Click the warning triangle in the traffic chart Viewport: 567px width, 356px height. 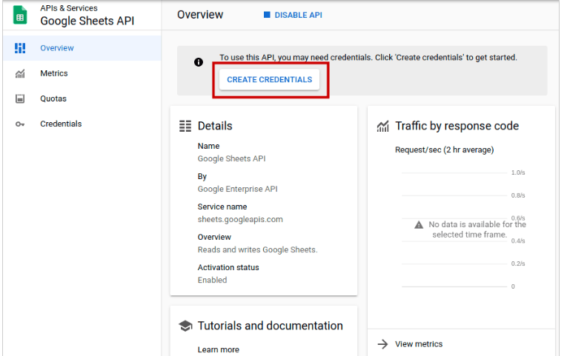click(419, 225)
